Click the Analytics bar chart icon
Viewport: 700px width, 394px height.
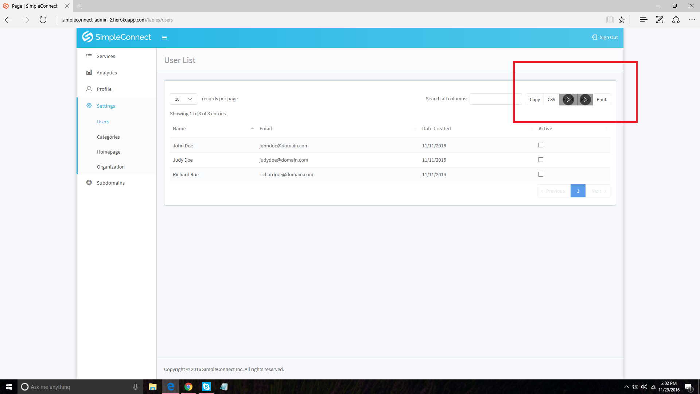pos(89,72)
